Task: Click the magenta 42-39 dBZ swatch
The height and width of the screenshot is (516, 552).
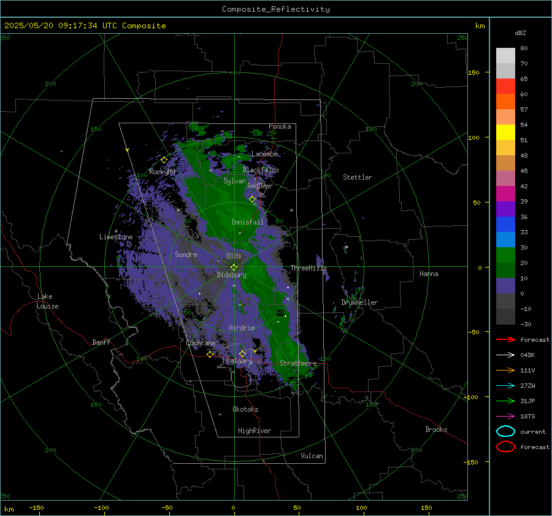Action: (x=505, y=194)
